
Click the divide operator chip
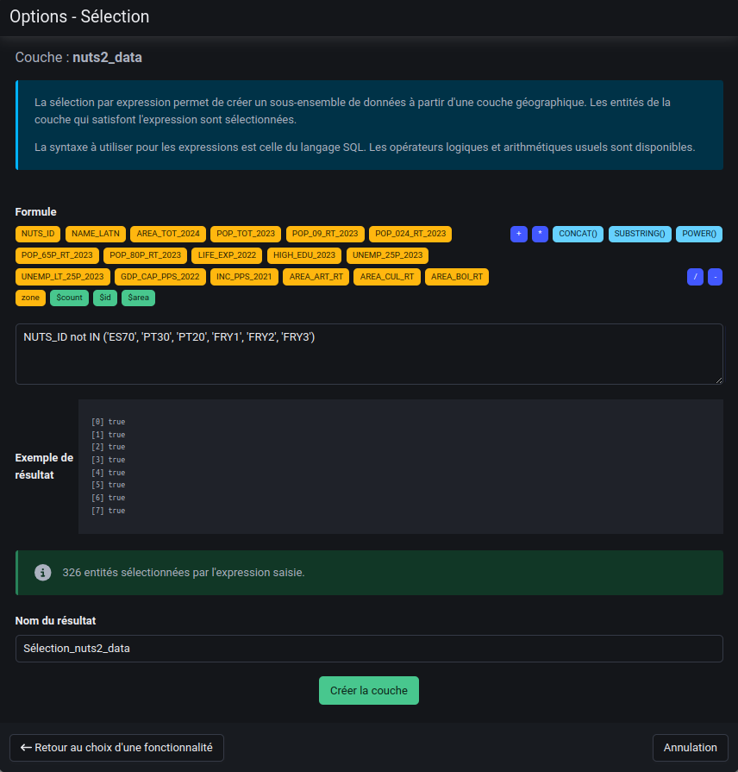click(695, 277)
